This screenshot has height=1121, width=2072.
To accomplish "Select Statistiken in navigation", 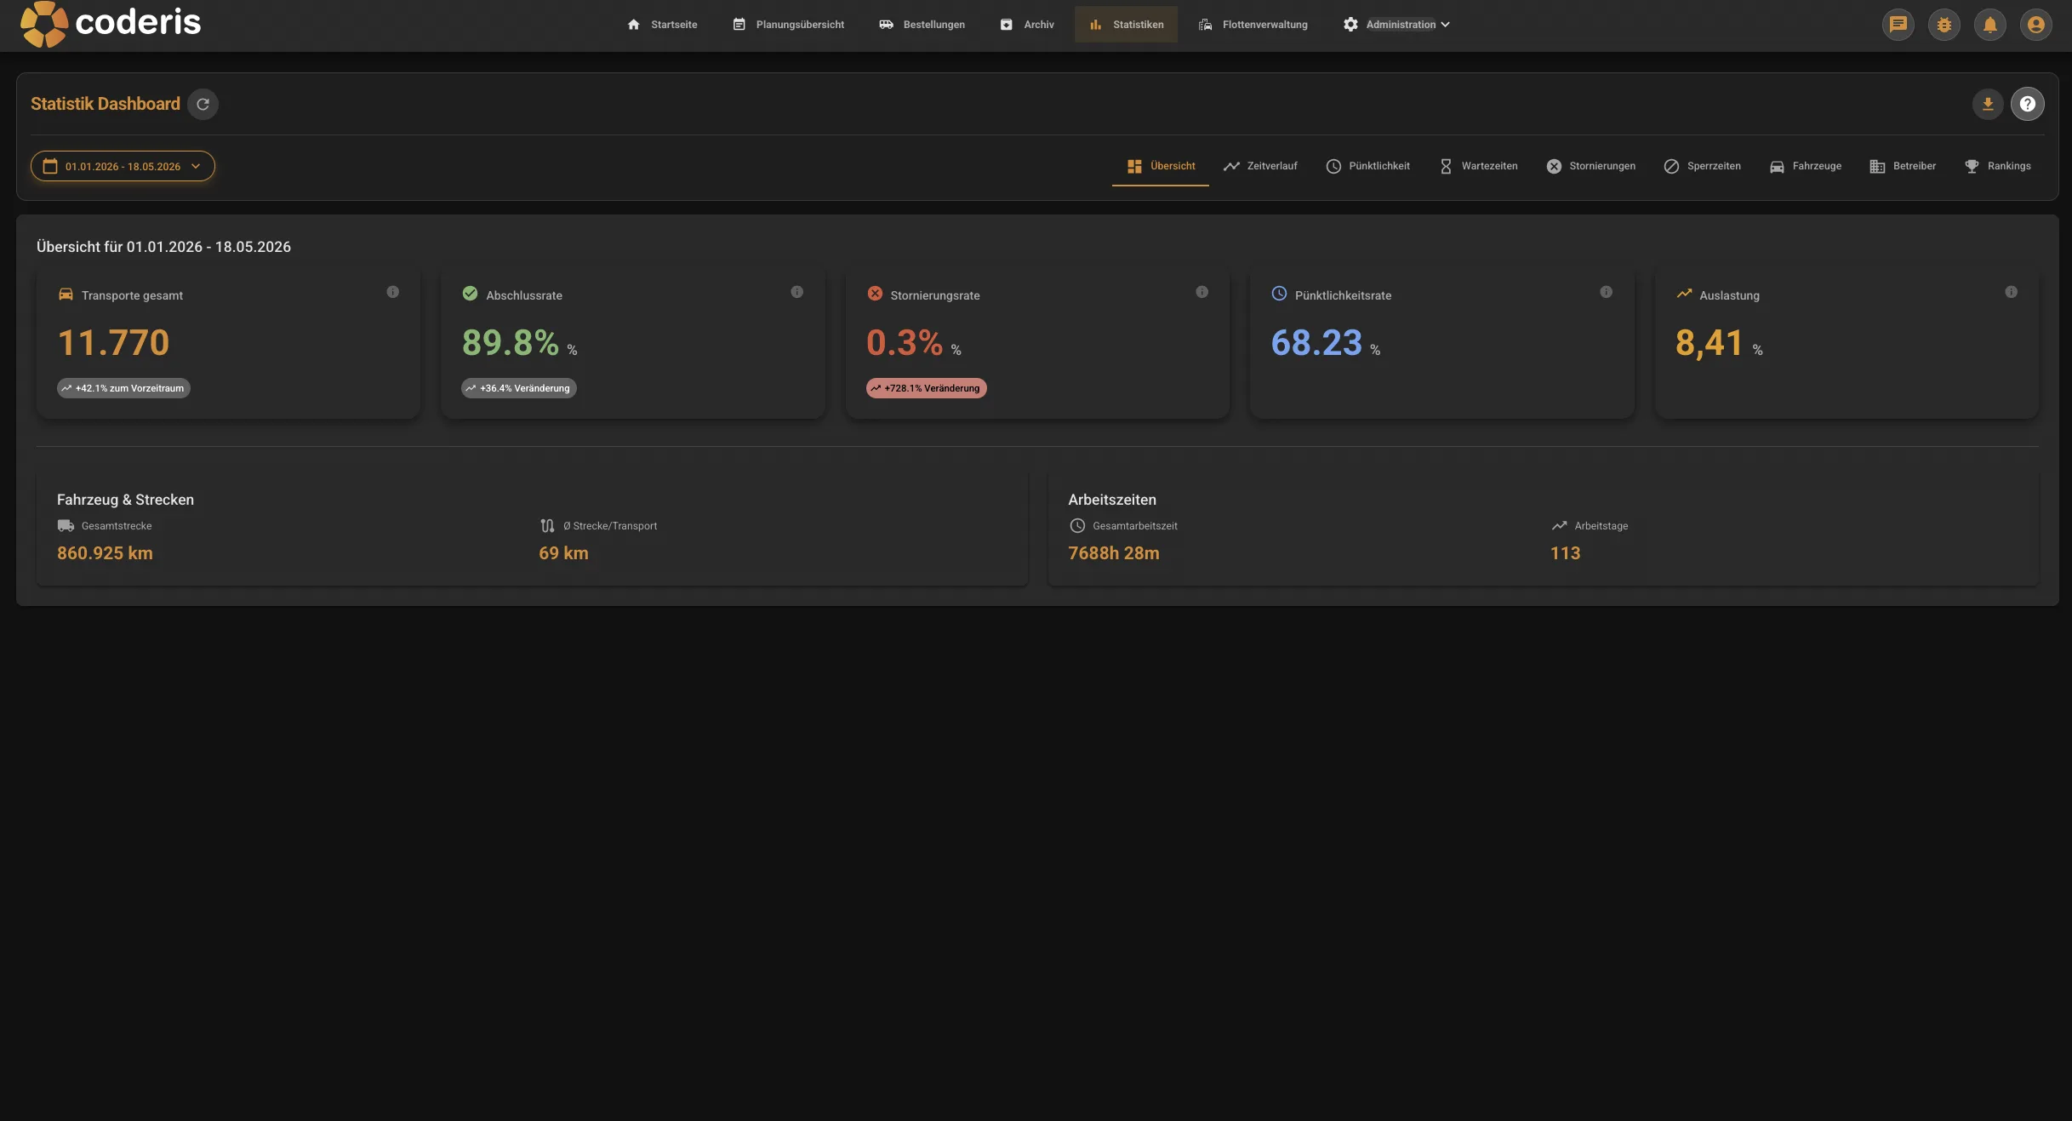I will pos(1126,25).
